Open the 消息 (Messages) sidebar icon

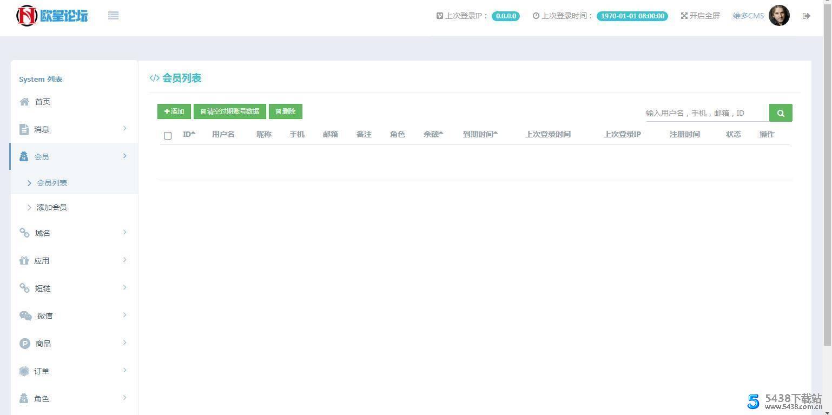click(24, 129)
